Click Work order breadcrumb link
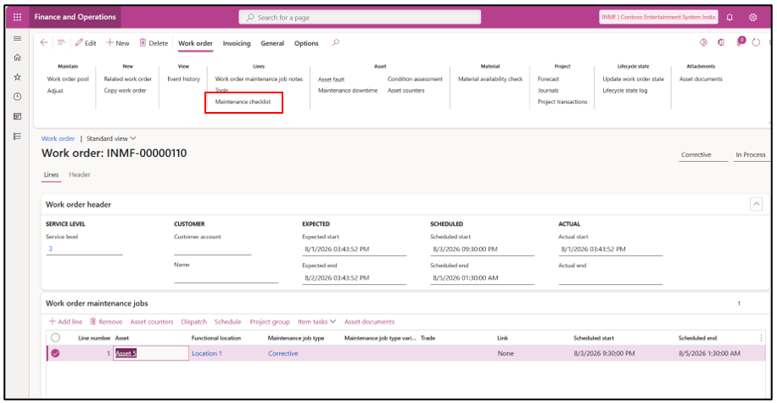This screenshot has width=777, height=403. tap(58, 138)
